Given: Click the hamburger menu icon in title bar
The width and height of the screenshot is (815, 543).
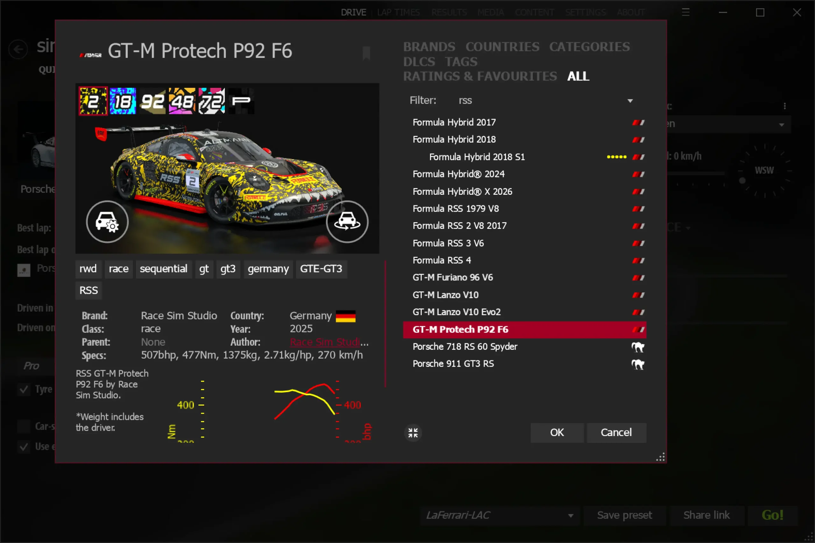Looking at the screenshot, I should pyautogui.click(x=685, y=12).
